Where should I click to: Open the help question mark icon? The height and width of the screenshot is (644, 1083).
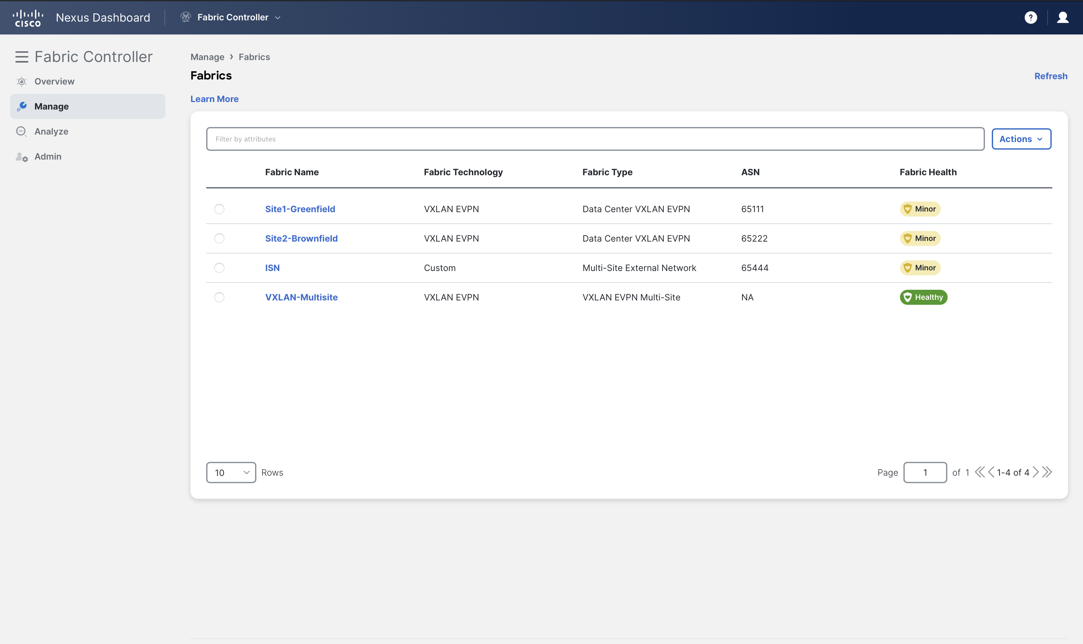1030,17
